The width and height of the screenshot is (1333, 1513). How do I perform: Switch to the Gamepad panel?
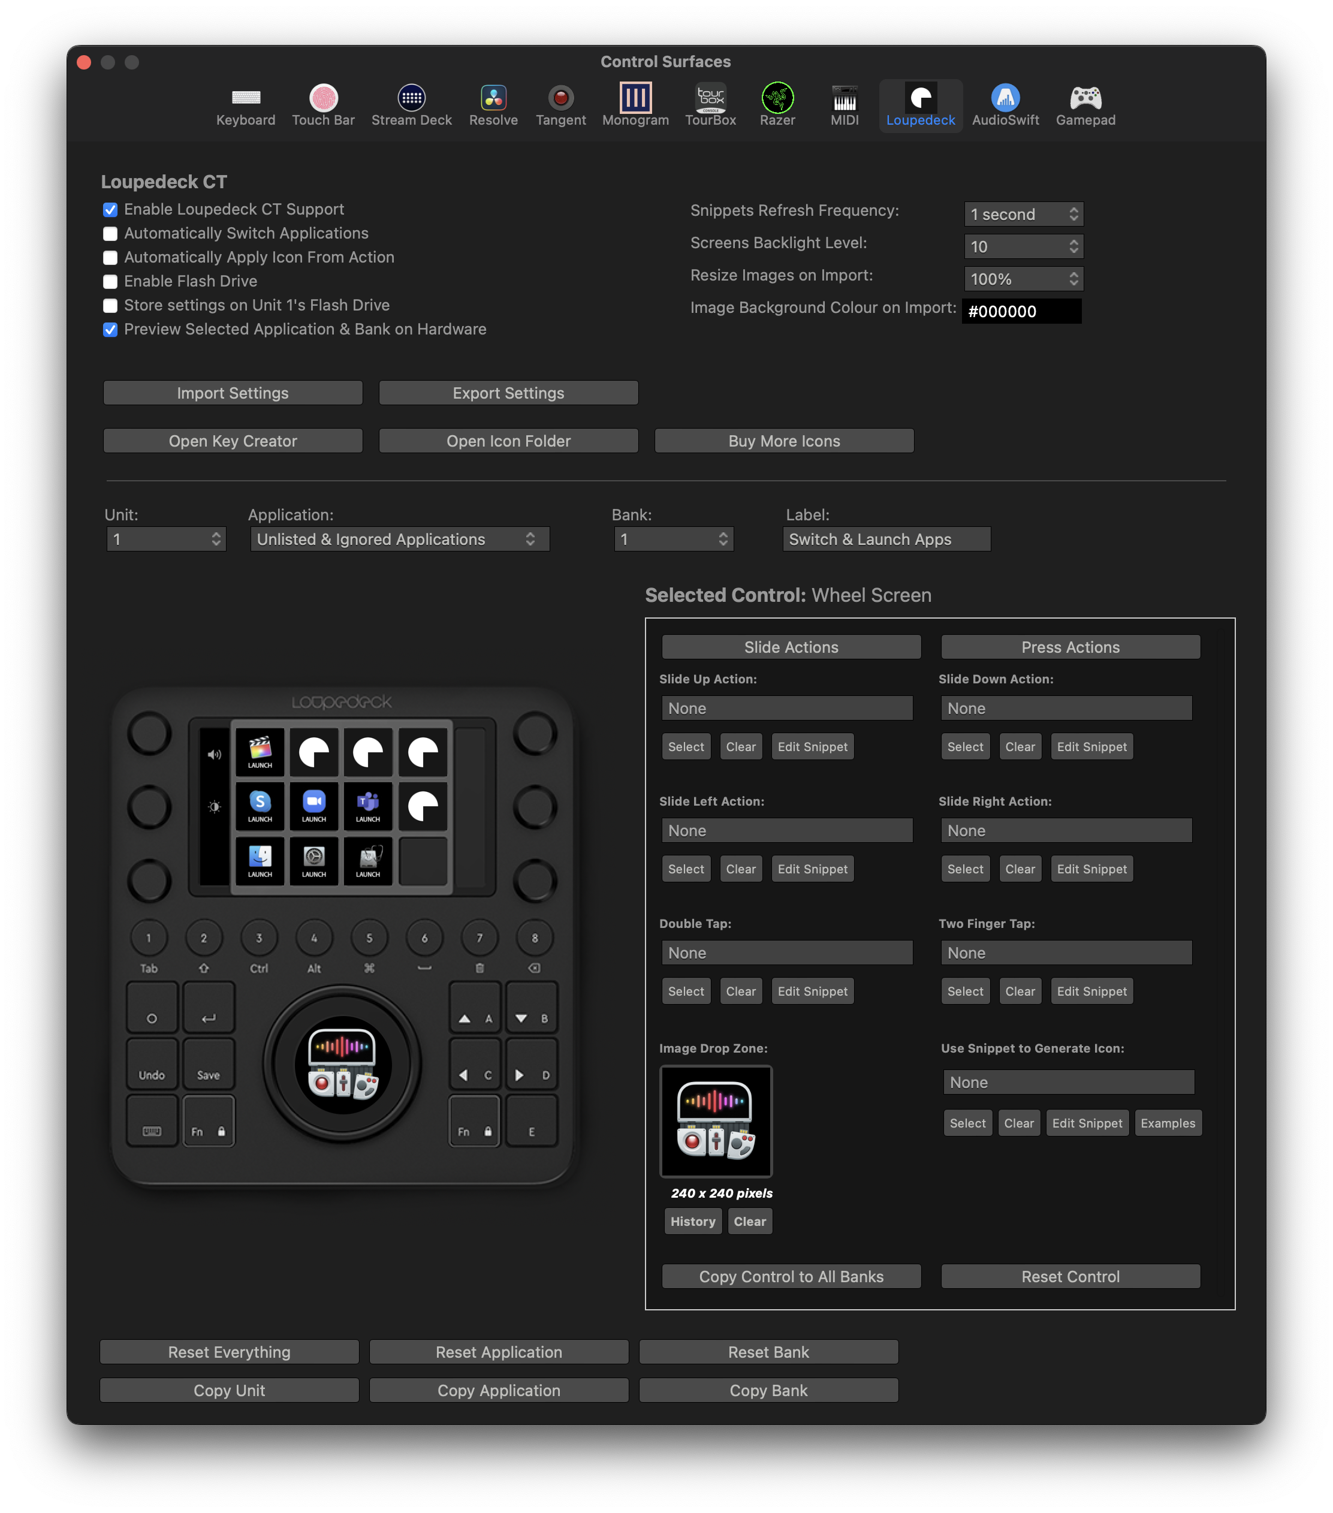(1086, 106)
